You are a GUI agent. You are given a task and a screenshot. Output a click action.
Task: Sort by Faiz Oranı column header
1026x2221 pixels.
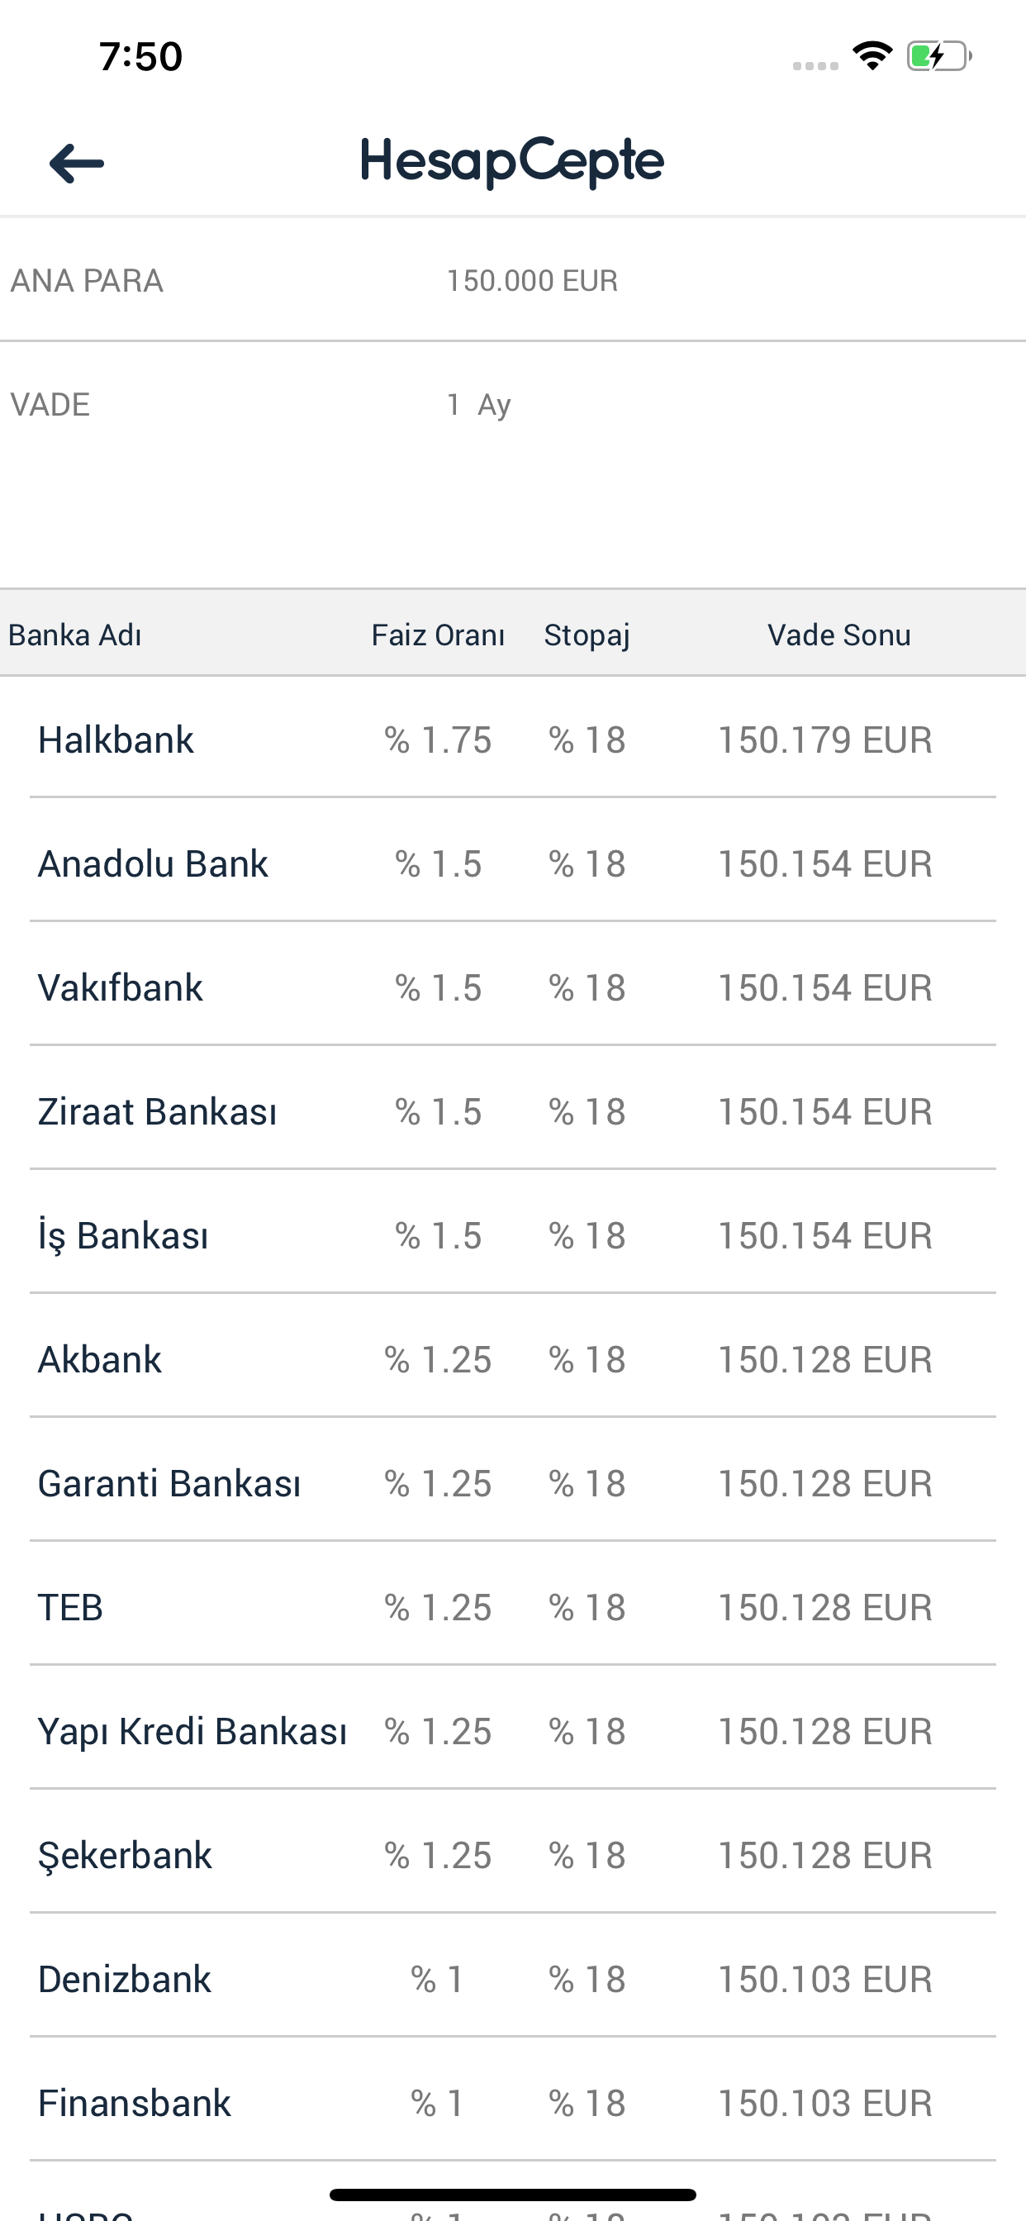(x=437, y=635)
